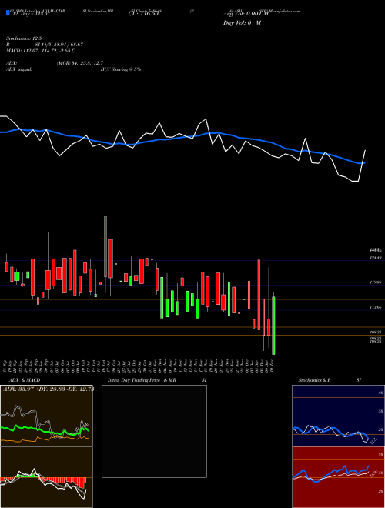Click the thick blue moving average line
The image size is (385, 508).
pyautogui.click(x=182, y=137)
